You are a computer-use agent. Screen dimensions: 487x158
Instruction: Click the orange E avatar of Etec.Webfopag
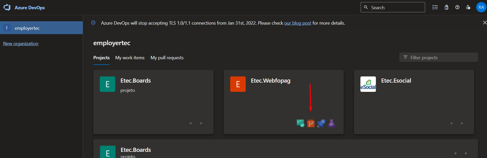238,84
